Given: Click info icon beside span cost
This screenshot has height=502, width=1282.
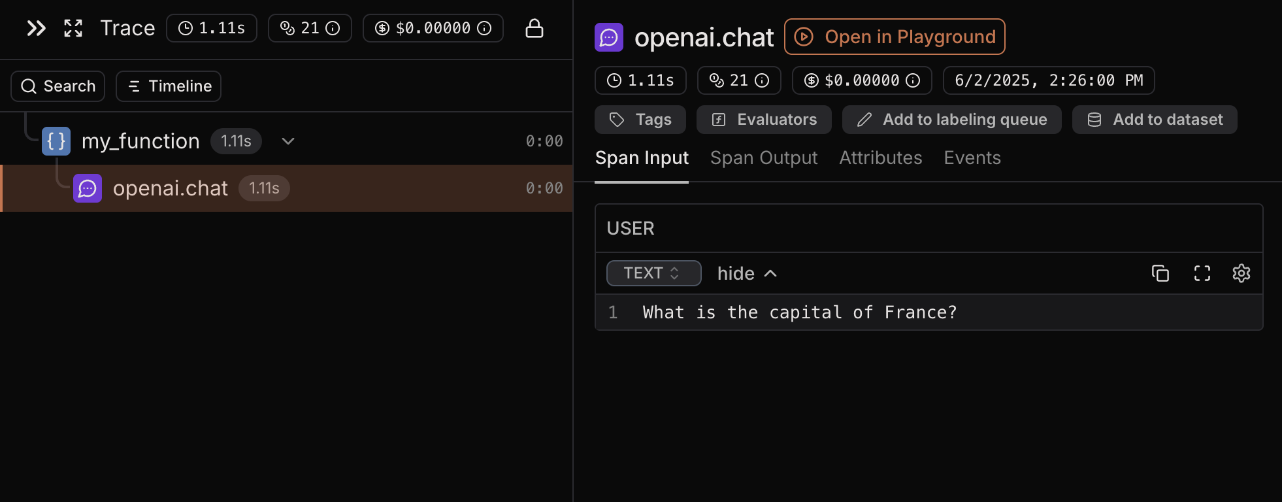Looking at the screenshot, I should (x=913, y=80).
